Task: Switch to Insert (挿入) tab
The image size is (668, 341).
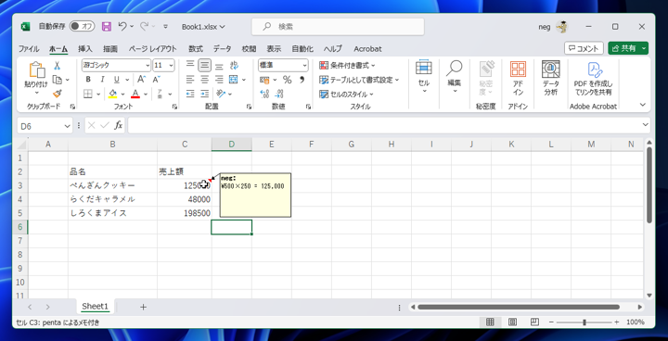Action: point(85,49)
